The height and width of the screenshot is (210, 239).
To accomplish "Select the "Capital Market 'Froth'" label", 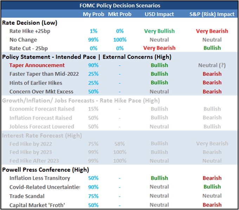I will click(x=37, y=205).
